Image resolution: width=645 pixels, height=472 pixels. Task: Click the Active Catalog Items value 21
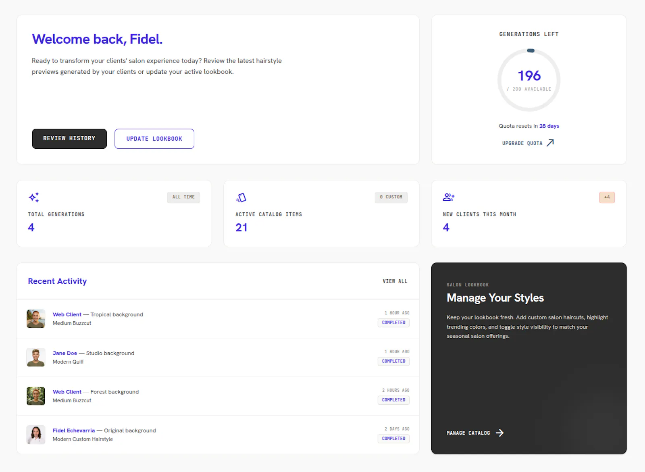pyautogui.click(x=241, y=227)
